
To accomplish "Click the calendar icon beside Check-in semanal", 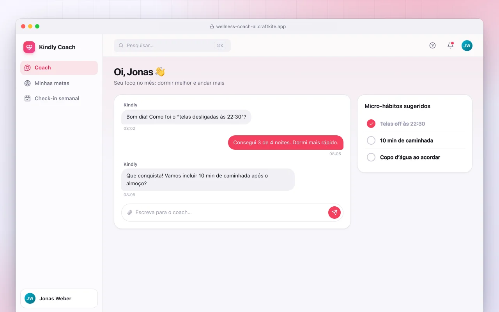I will coord(27,98).
